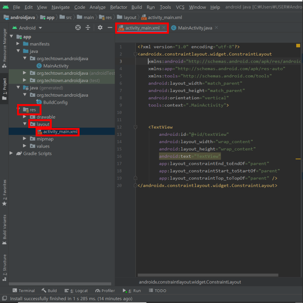This screenshot has width=303, height=303.
Task: Toggle the 1: Project tool window
Action: pos(4,89)
